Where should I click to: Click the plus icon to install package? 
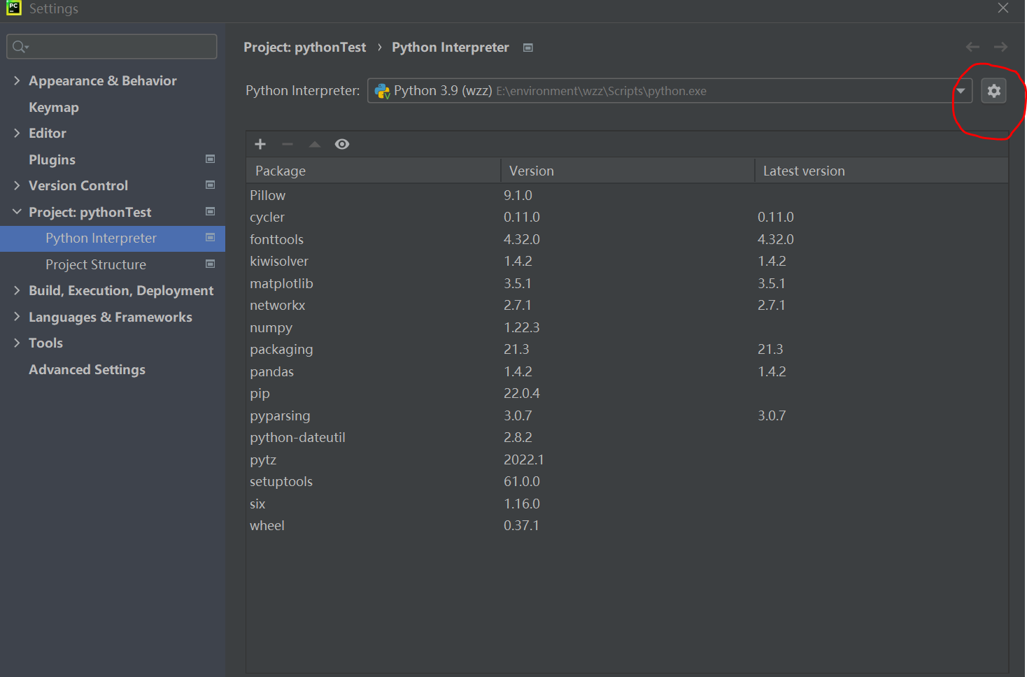[260, 144]
